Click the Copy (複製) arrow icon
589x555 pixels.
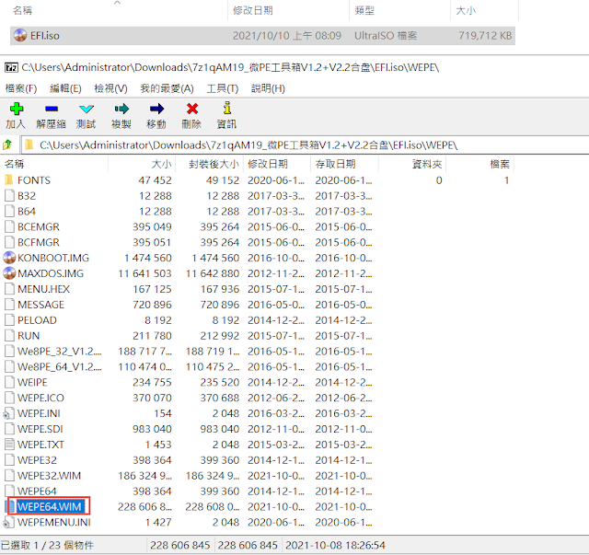point(121,109)
